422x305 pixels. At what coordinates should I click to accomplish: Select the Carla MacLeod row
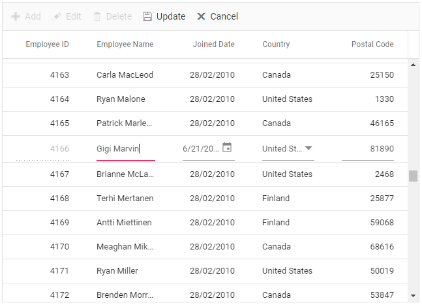pos(125,75)
